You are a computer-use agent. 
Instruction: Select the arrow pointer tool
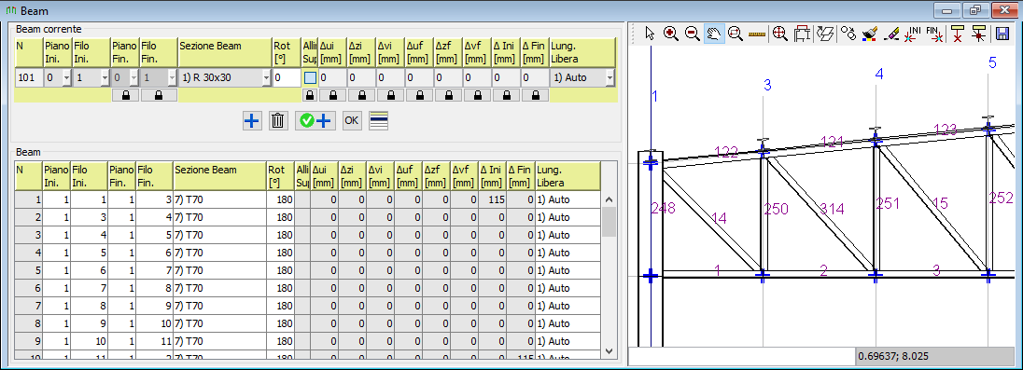coord(650,34)
